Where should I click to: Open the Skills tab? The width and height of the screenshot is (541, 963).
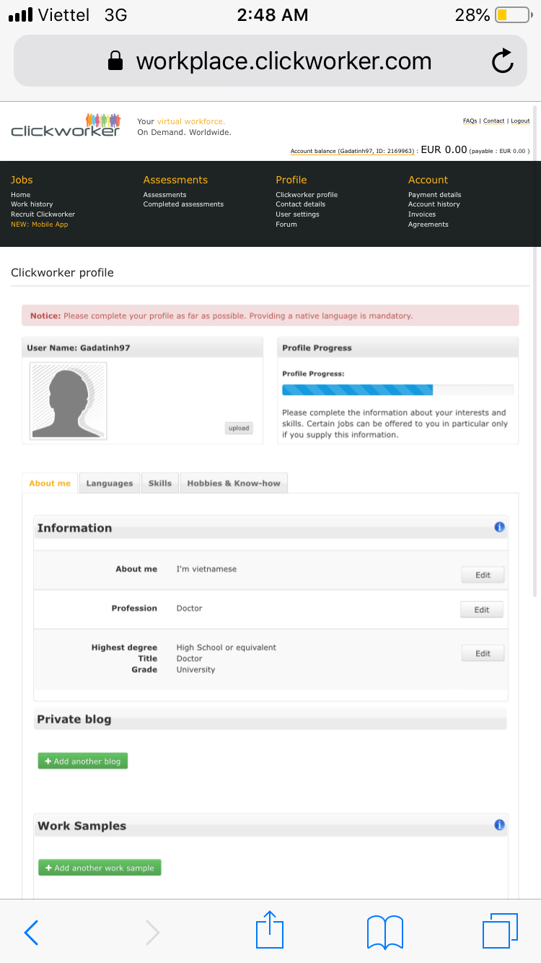coord(160,483)
